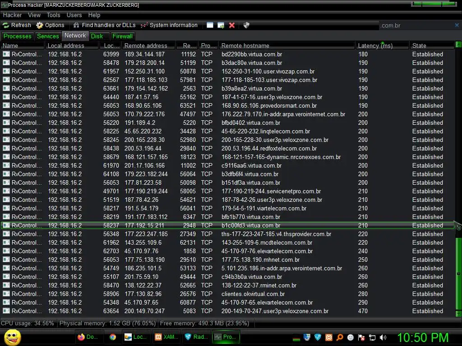Open System information window
The width and height of the screenshot is (462, 346).
169,25
